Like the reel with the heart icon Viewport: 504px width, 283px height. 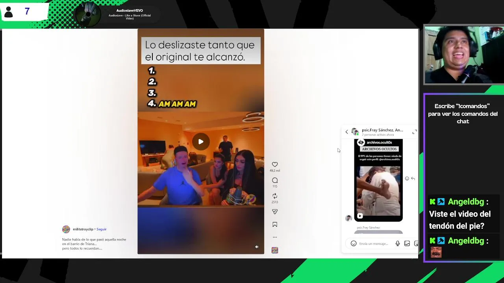coord(275,165)
